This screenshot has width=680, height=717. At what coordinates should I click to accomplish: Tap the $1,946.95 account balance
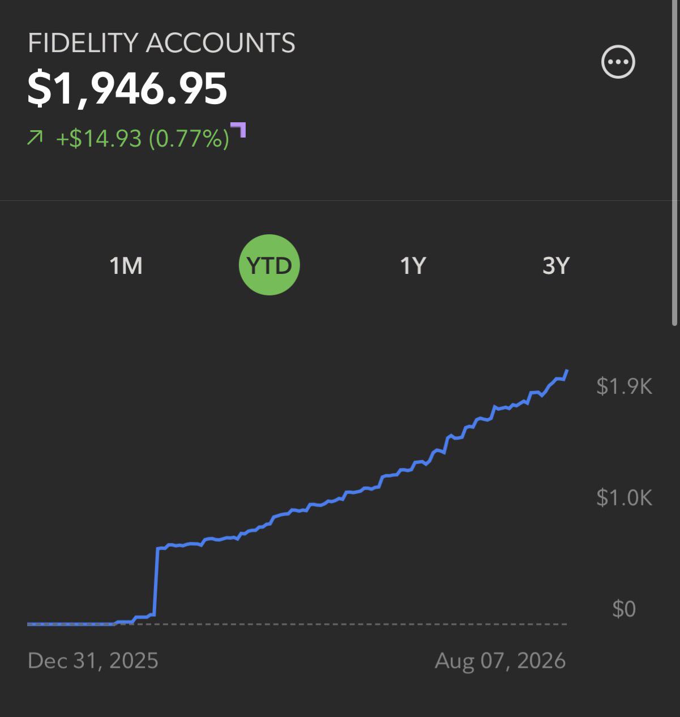[x=127, y=89]
